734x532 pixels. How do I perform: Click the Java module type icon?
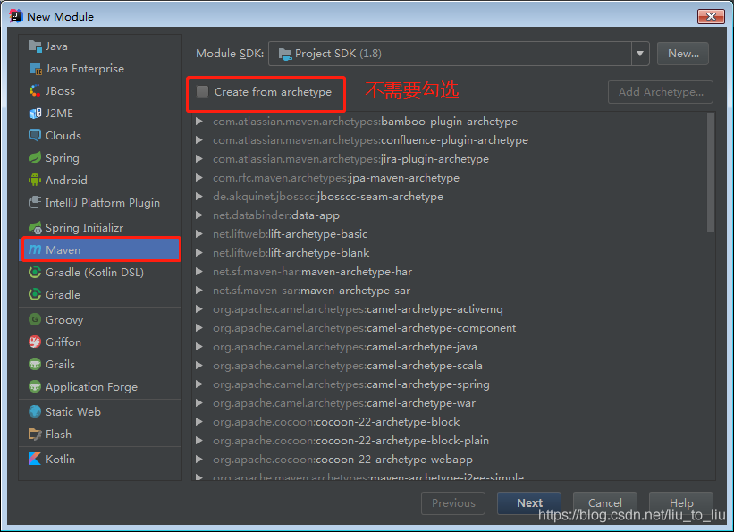coord(35,46)
